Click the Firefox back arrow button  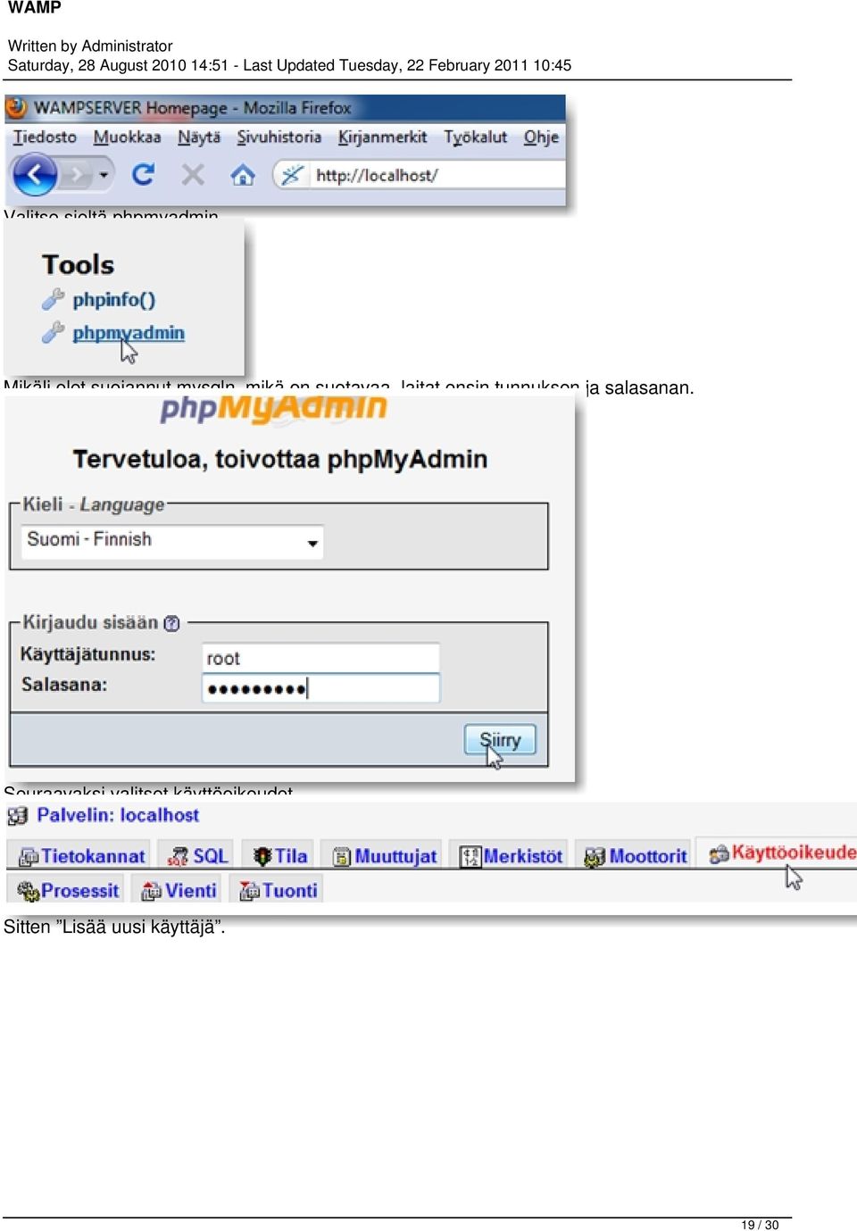35,174
